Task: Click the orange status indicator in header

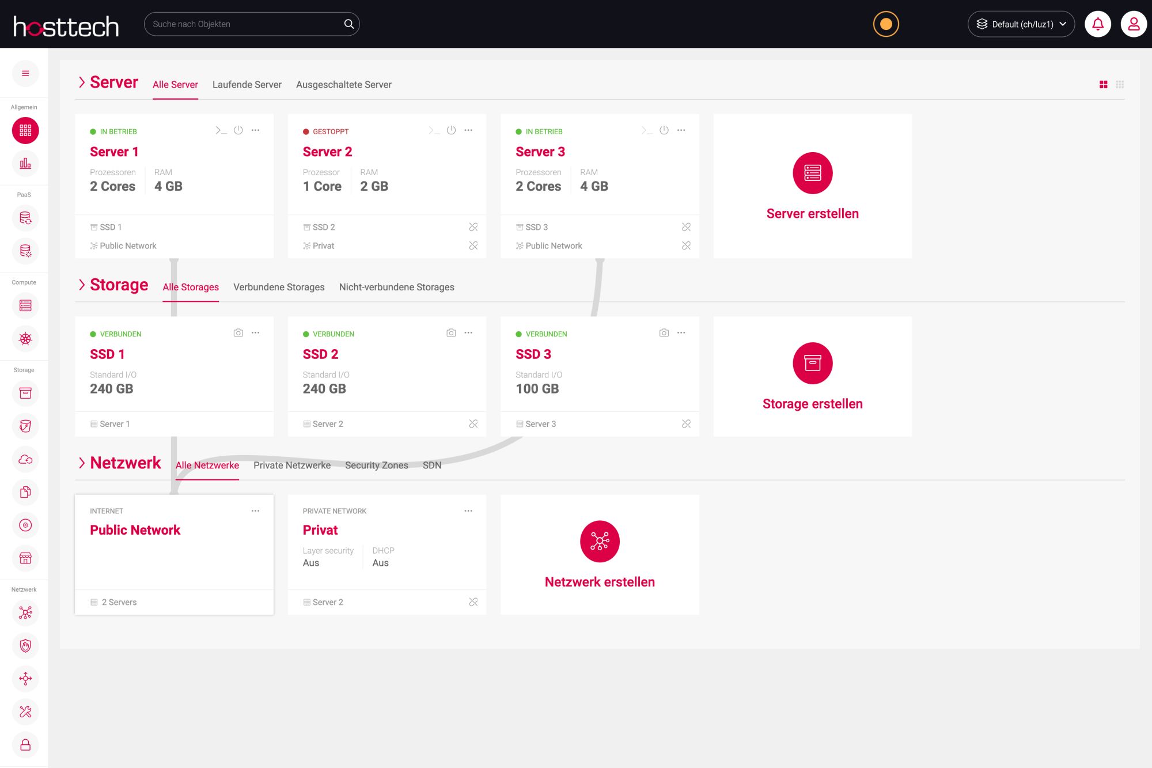Action: [886, 24]
